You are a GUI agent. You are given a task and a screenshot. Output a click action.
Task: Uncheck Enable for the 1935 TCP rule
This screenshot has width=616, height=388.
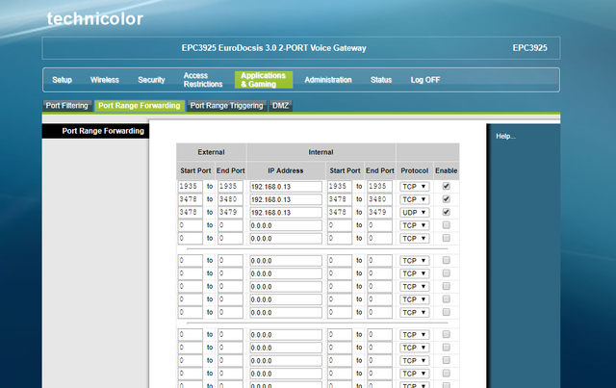click(x=446, y=187)
